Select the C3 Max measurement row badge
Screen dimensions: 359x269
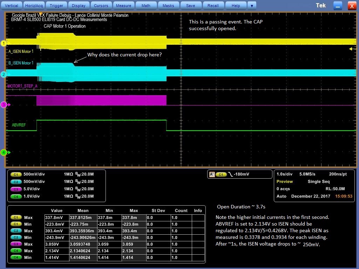point(16,244)
